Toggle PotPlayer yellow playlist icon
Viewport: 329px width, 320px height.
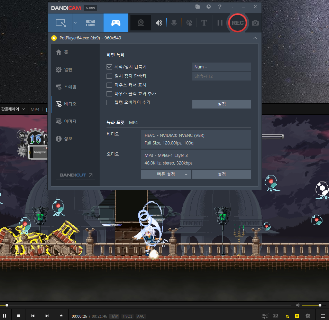(x=297, y=316)
